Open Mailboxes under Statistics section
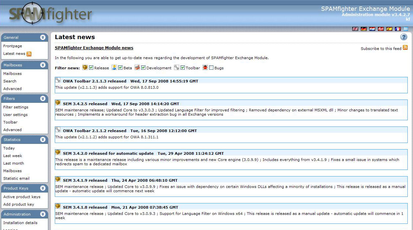The image size is (413, 230). click(x=12, y=171)
